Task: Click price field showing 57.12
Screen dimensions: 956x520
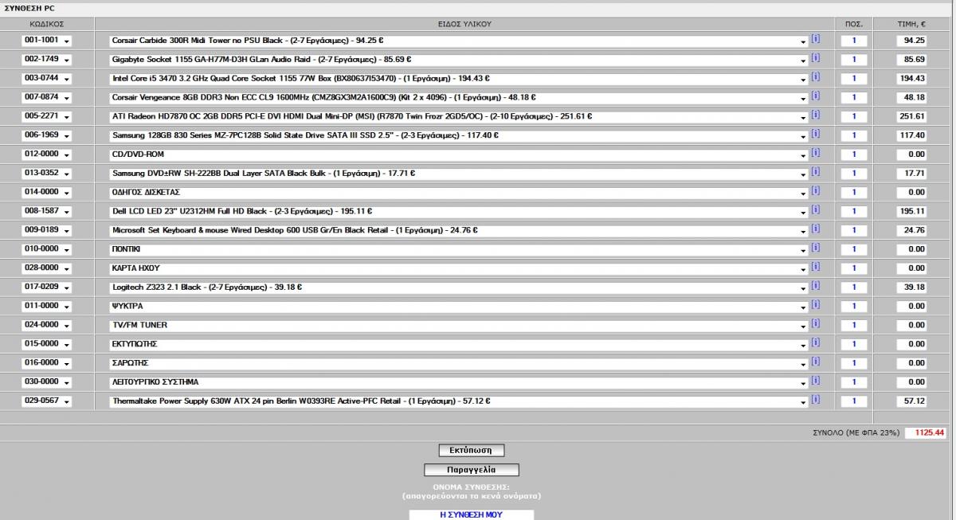Action: tap(912, 401)
